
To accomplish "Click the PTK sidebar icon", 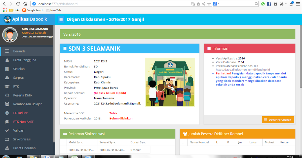I will point(8,86).
